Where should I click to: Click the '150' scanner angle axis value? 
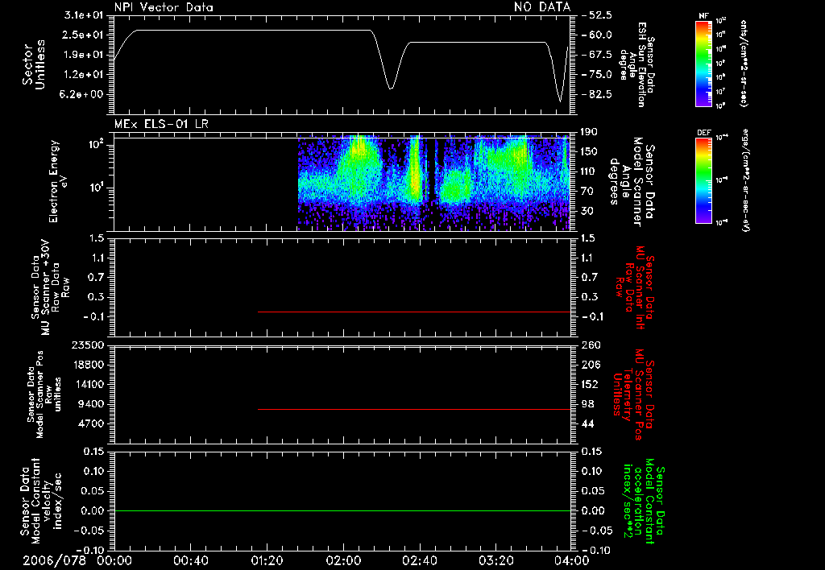[x=589, y=151]
